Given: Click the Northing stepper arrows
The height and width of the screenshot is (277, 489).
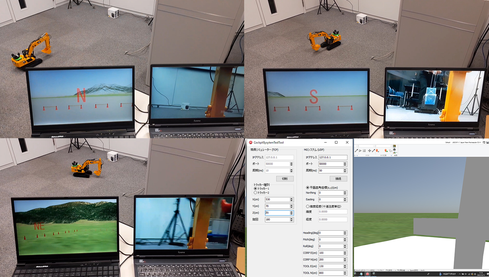Looking at the screenshot, I should point(345,193).
